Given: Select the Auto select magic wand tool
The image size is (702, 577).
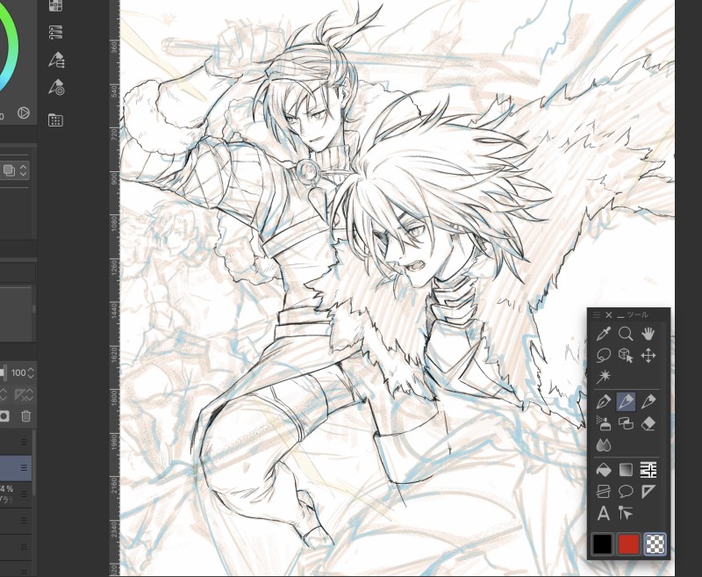Looking at the screenshot, I should coord(604,377).
